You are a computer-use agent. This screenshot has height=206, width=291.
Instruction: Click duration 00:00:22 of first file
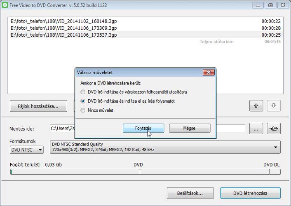coord(271,21)
